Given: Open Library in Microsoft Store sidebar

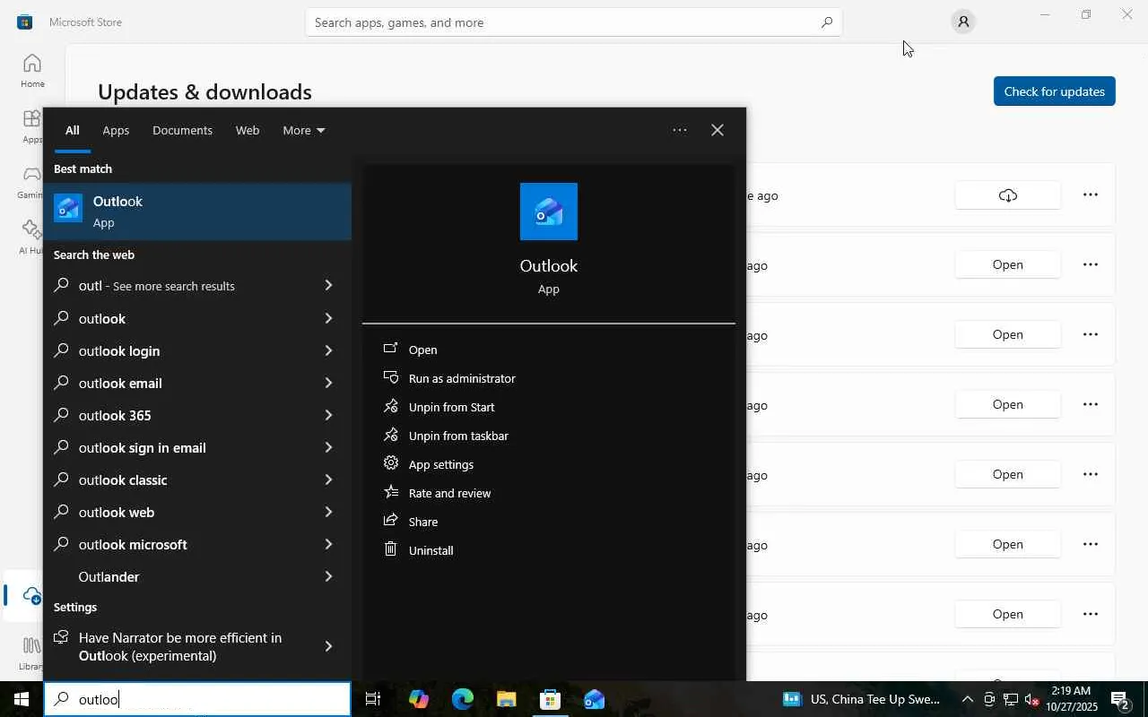Looking at the screenshot, I should tap(32, 652).
